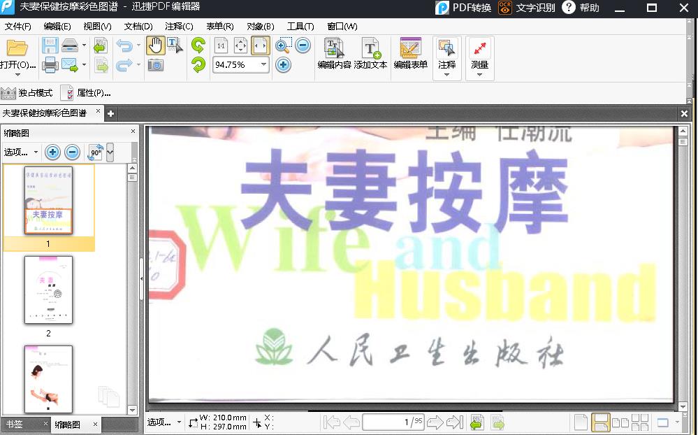Select the page 1 thumbnail
Viewport: 698px width, 435px height.
point(48,200)
